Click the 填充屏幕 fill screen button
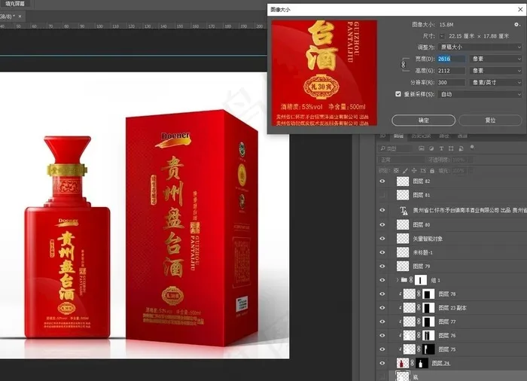 tap(15, 3)
